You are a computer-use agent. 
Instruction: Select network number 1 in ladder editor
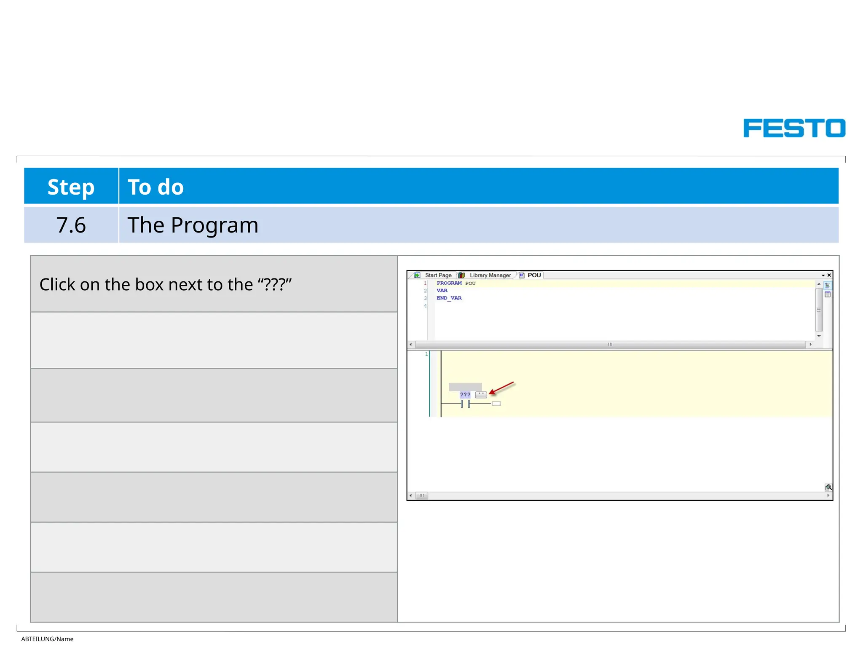pyautogui.click(x=426, y=354)
